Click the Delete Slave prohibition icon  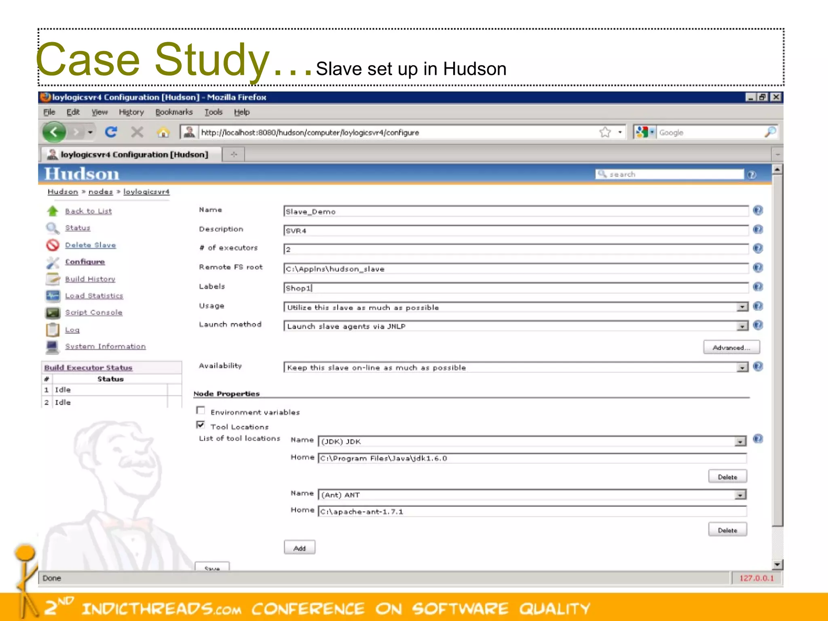pos(53,245)
